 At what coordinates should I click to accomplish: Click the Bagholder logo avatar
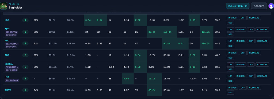point(3,6)
